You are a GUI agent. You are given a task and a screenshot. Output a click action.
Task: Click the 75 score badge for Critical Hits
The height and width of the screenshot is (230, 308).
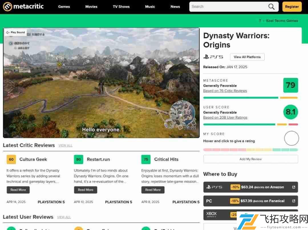146,159
